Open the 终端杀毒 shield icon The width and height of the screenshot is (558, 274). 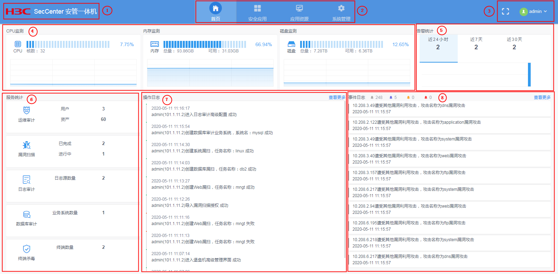(27, 249)
